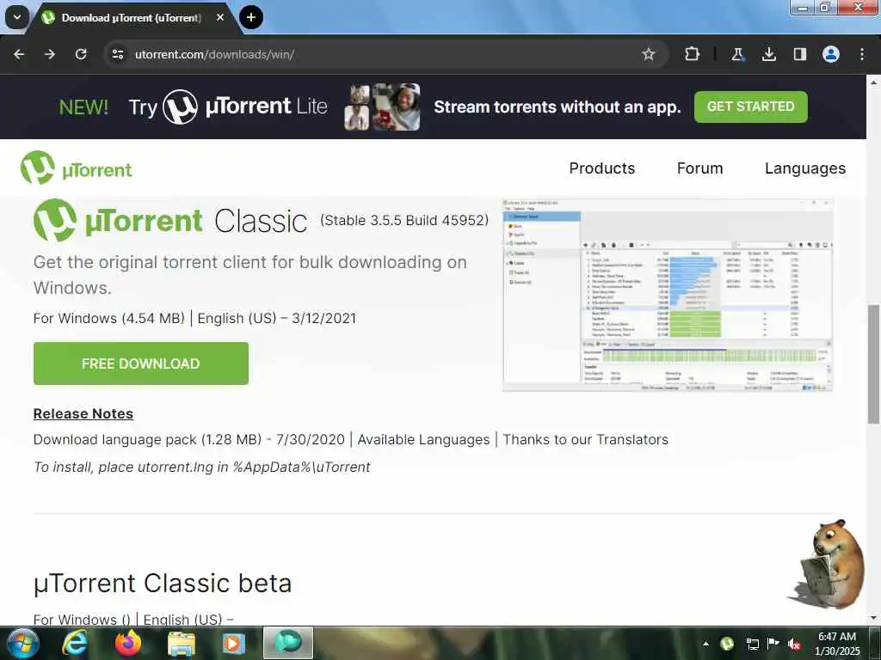Image resolution: width=881 pixels, height=660 pixels.
Task: Open the Extensions puzzle icon
Action: coord(693,54)
